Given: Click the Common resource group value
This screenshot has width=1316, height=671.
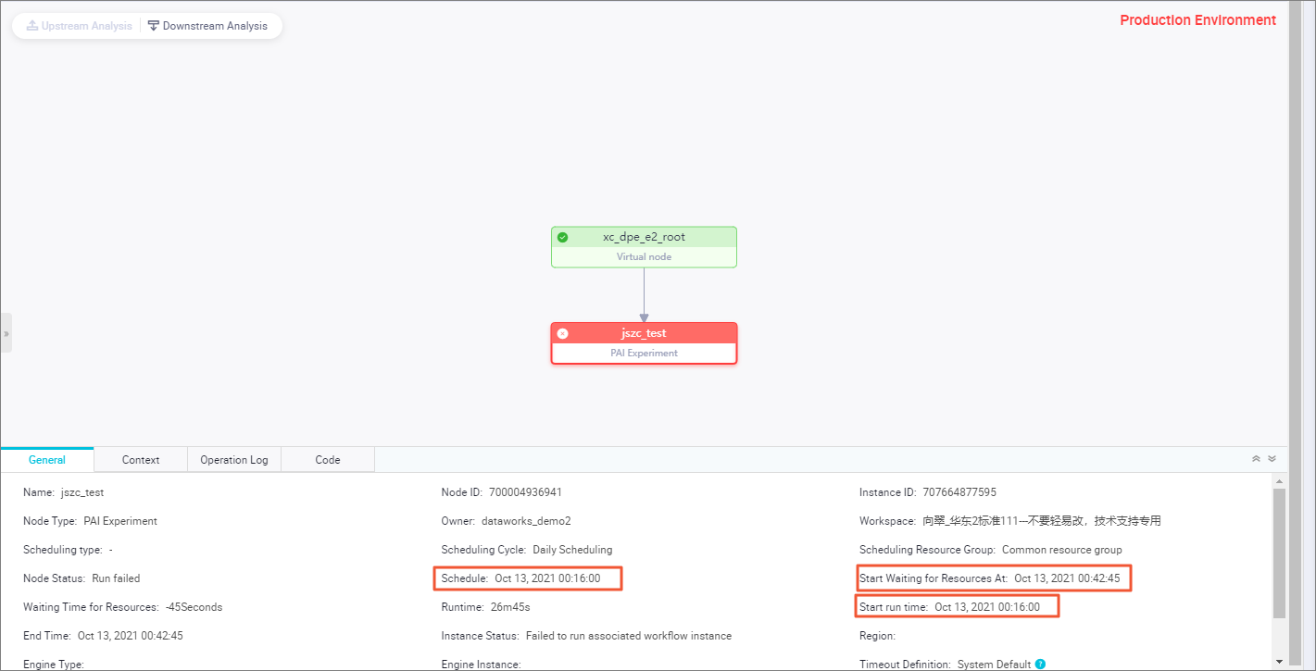Looking at the screenshot, I should (1062, 550).
